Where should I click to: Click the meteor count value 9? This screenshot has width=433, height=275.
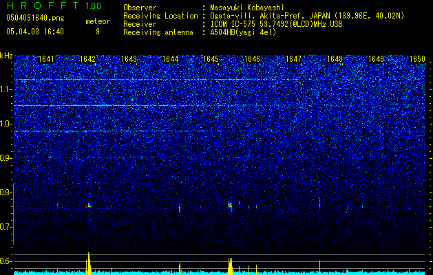point(98,32)
